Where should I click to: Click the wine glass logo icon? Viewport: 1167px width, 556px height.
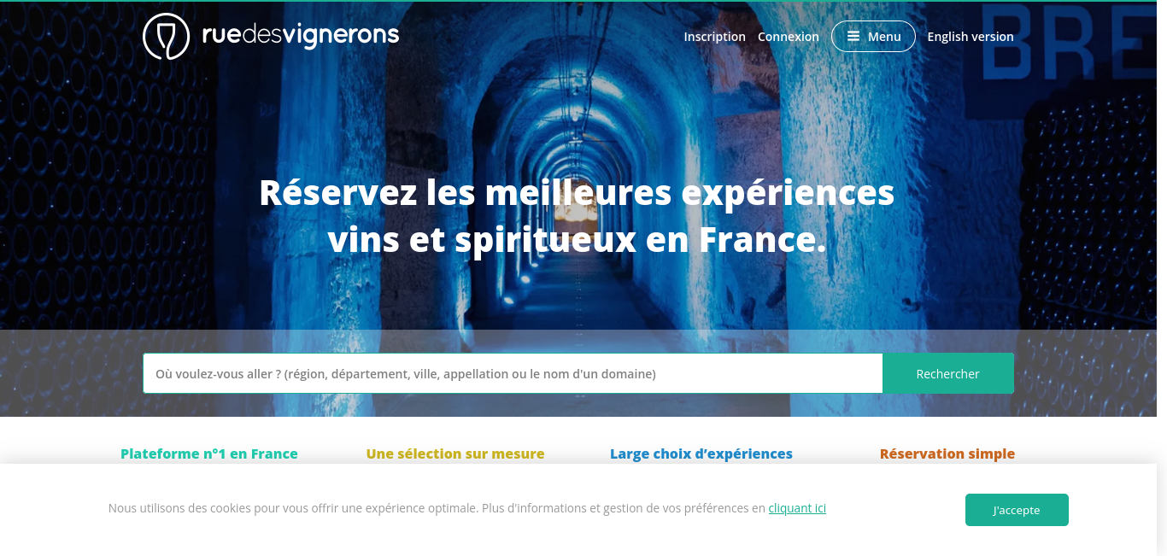166,36
